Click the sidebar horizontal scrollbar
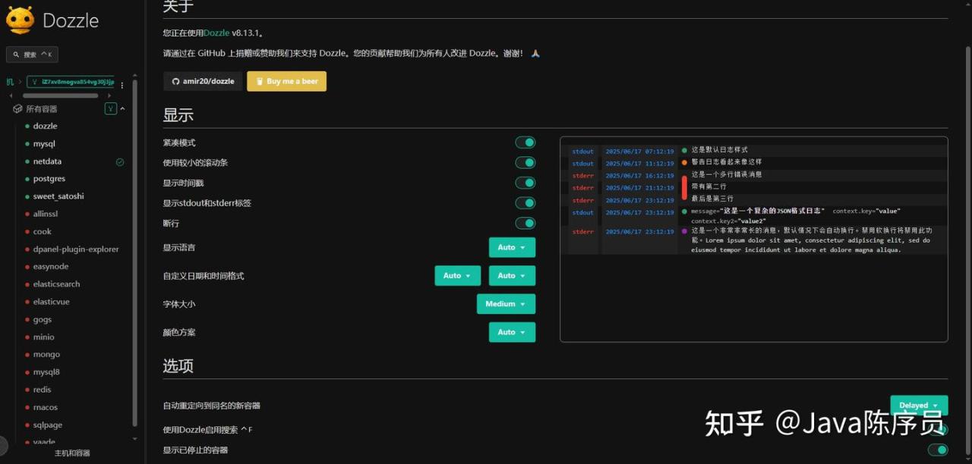The width and height of the screenshot is (972, 464). click(x=60, y=96)
